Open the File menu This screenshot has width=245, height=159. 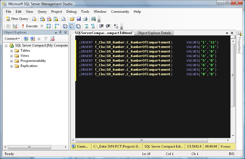(x=9, y=12)
